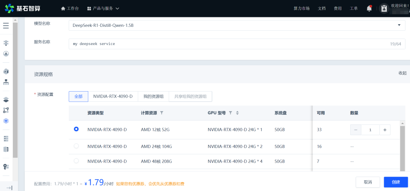Click the 创建 button
This screenshot has height=191, width=410.
[x=396, y=182]
